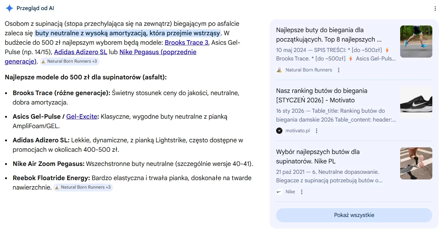Open the Motivato ranking article title
Viewport: 444px width, 233px height.
(x=322, y=95)
